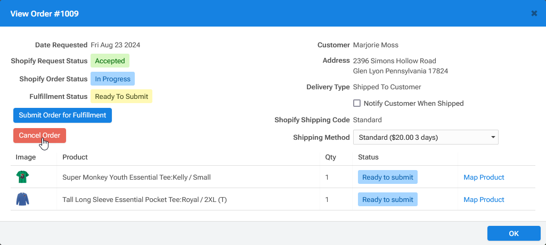Click product name Super Monkey Youth Essential Tee
Image resolution: width=546 pixels, height=245 pixels.
[136, 177]
